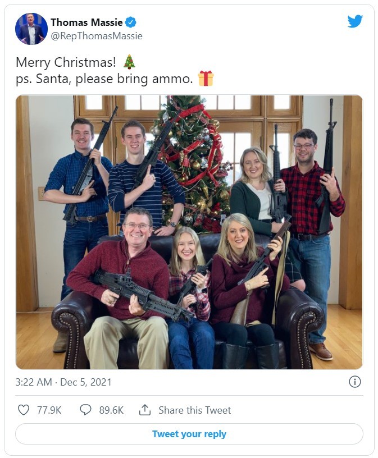Open the Thomas Massie display name link
Viewport: 378px width, 458px height.
(x=86, y=22)
